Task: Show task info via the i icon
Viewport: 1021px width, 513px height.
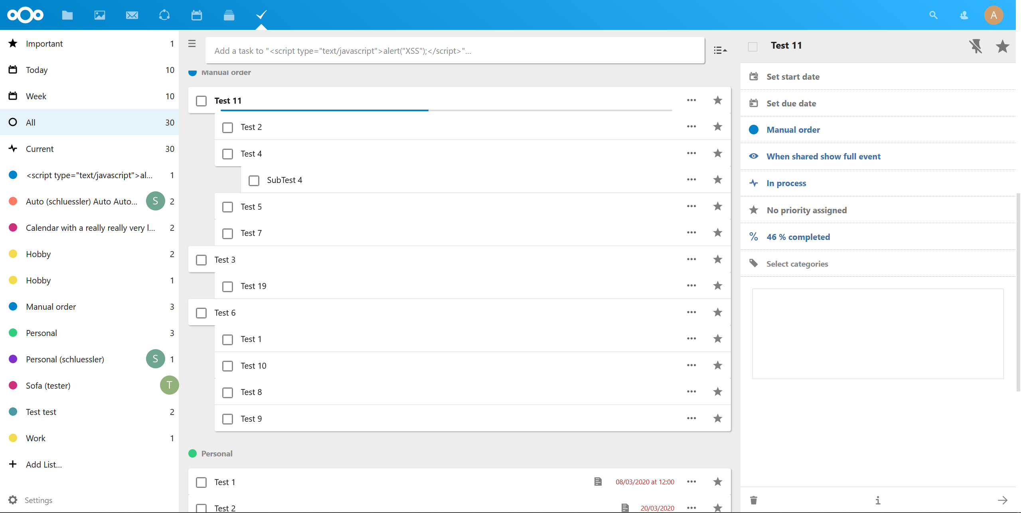Action: (878, 500)
